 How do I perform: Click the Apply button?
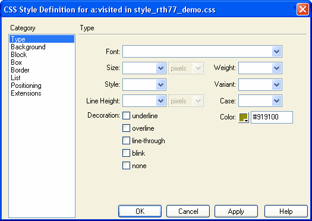[x=236, y=211]
